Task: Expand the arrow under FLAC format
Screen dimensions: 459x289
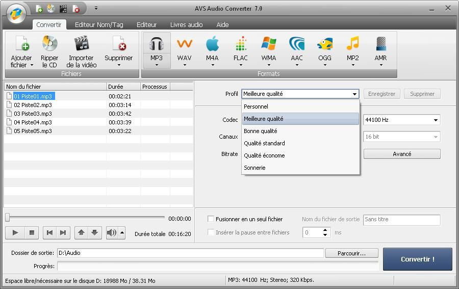Action: [241, 65]
